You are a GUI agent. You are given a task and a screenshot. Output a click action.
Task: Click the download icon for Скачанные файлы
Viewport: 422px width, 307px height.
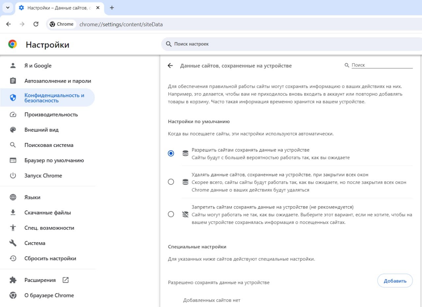(13, 212)
